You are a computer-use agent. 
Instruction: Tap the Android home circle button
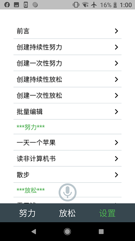pyautogui.click(x=67, y=231)
